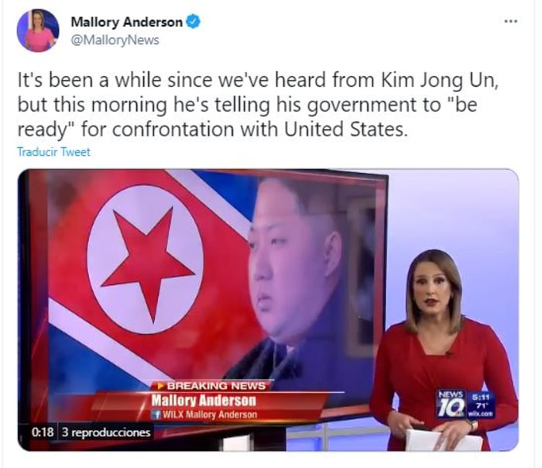
Task: Open the Mallory Anderson display name
Action: (x=126, y=22)
